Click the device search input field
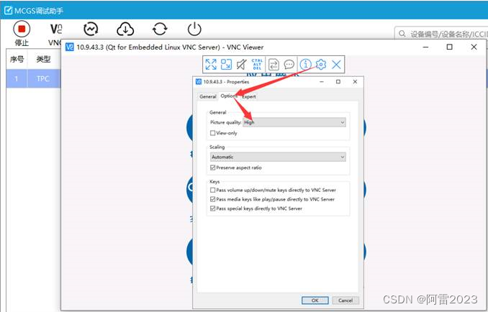 pyautogui.click(x=441, y=34)
